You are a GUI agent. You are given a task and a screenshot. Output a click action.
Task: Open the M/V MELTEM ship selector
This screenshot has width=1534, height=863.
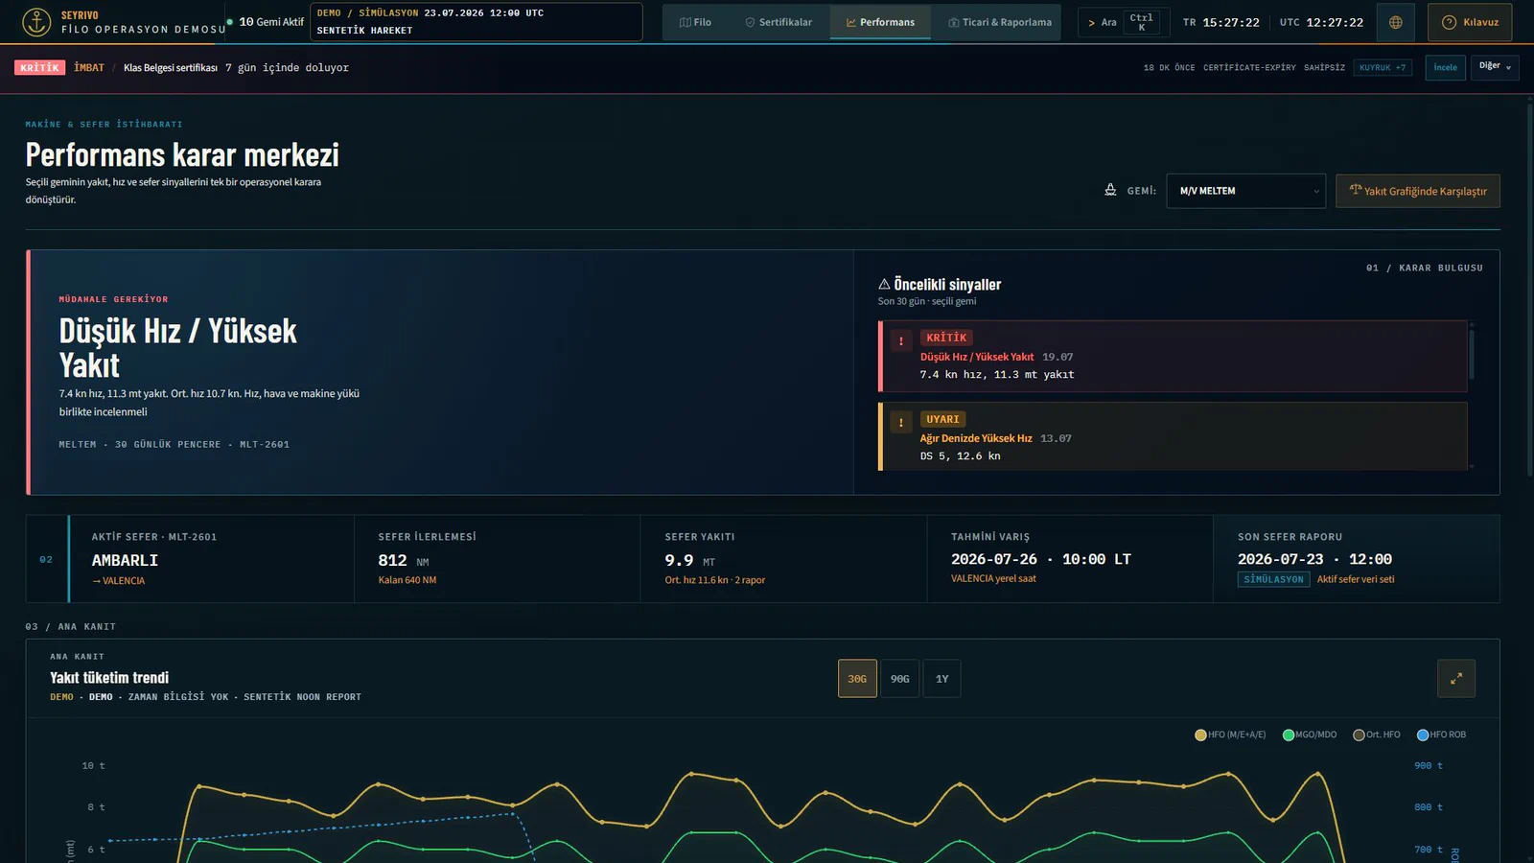tap(1245, 191)
